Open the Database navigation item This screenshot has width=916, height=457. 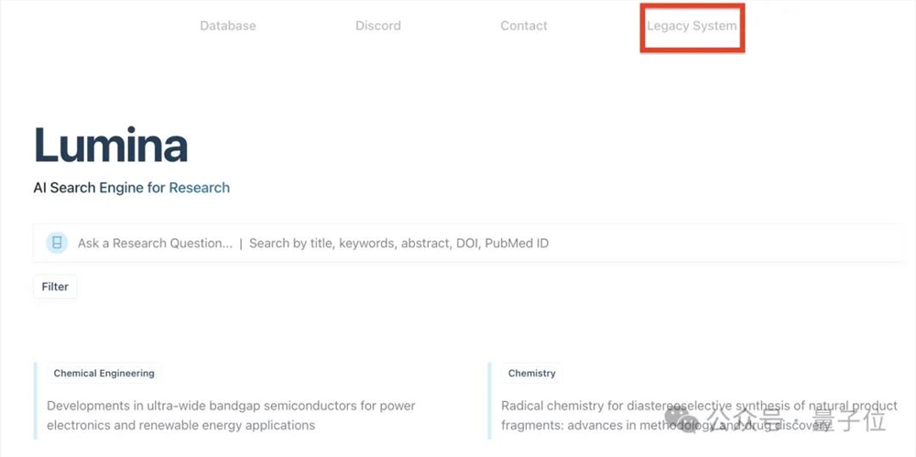pyautogui.click(x=228, y=26)
